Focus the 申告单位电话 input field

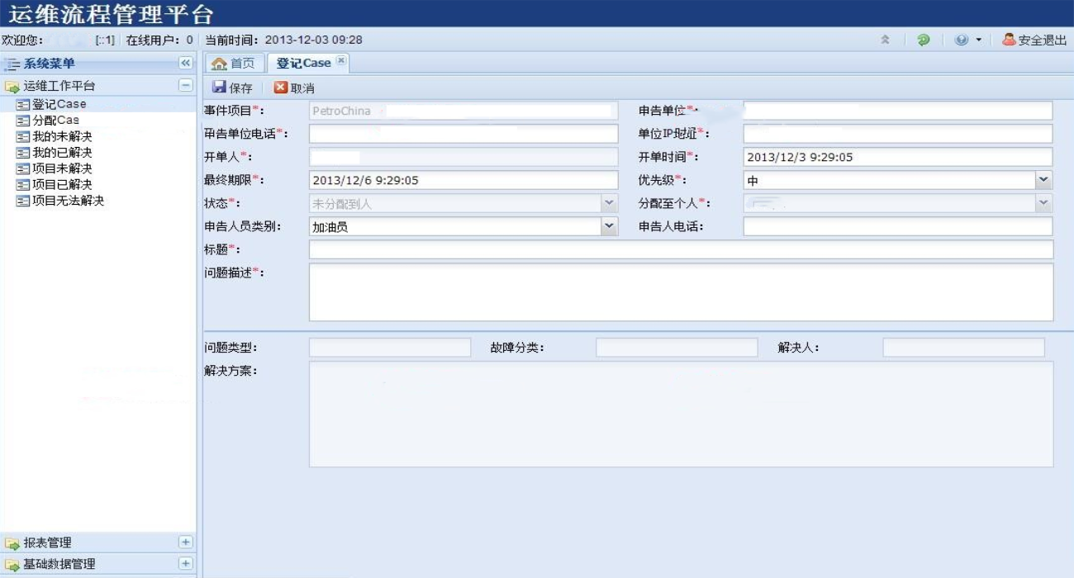[463, 134]
